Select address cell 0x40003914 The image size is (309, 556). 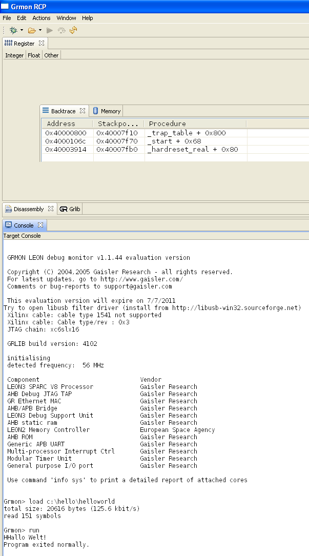point(66,149)
